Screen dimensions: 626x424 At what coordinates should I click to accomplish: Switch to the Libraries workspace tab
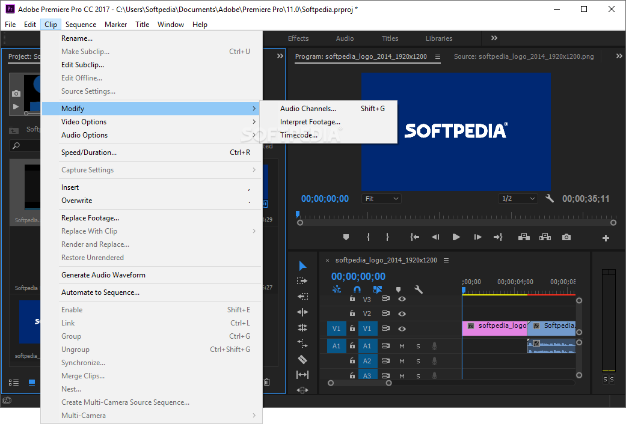click(x=439, y=38)
